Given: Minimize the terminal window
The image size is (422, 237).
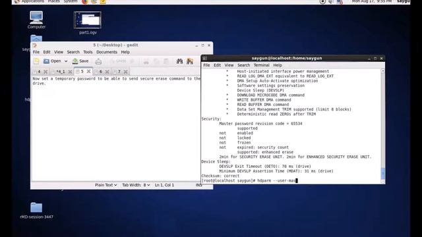Looking at the screenshot, I should tap(369, 59).
